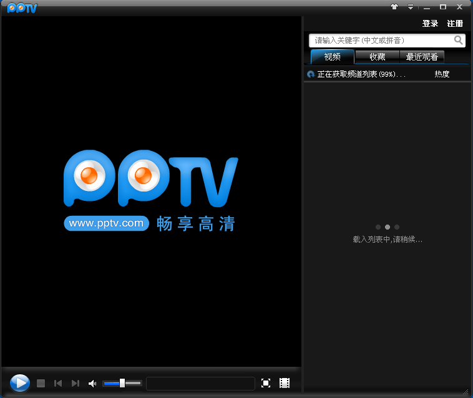The image size is (473, 398).
Task: Mute the volume speaker icon
Action: (x=92, y=383)
